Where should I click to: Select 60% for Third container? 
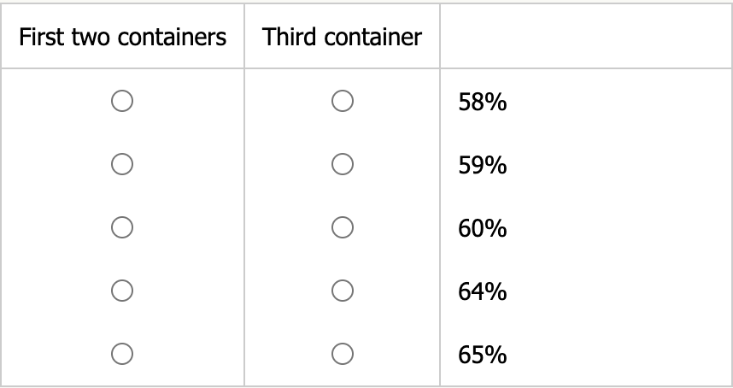(x=342, y=226)
